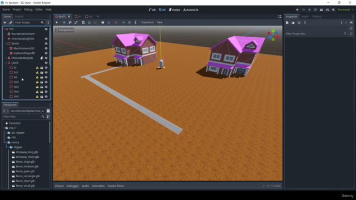The image size is (356, 200).
Task: Open the Forward+ renderer dropdown
Action: pyautogui.click(x=345, y=10)
